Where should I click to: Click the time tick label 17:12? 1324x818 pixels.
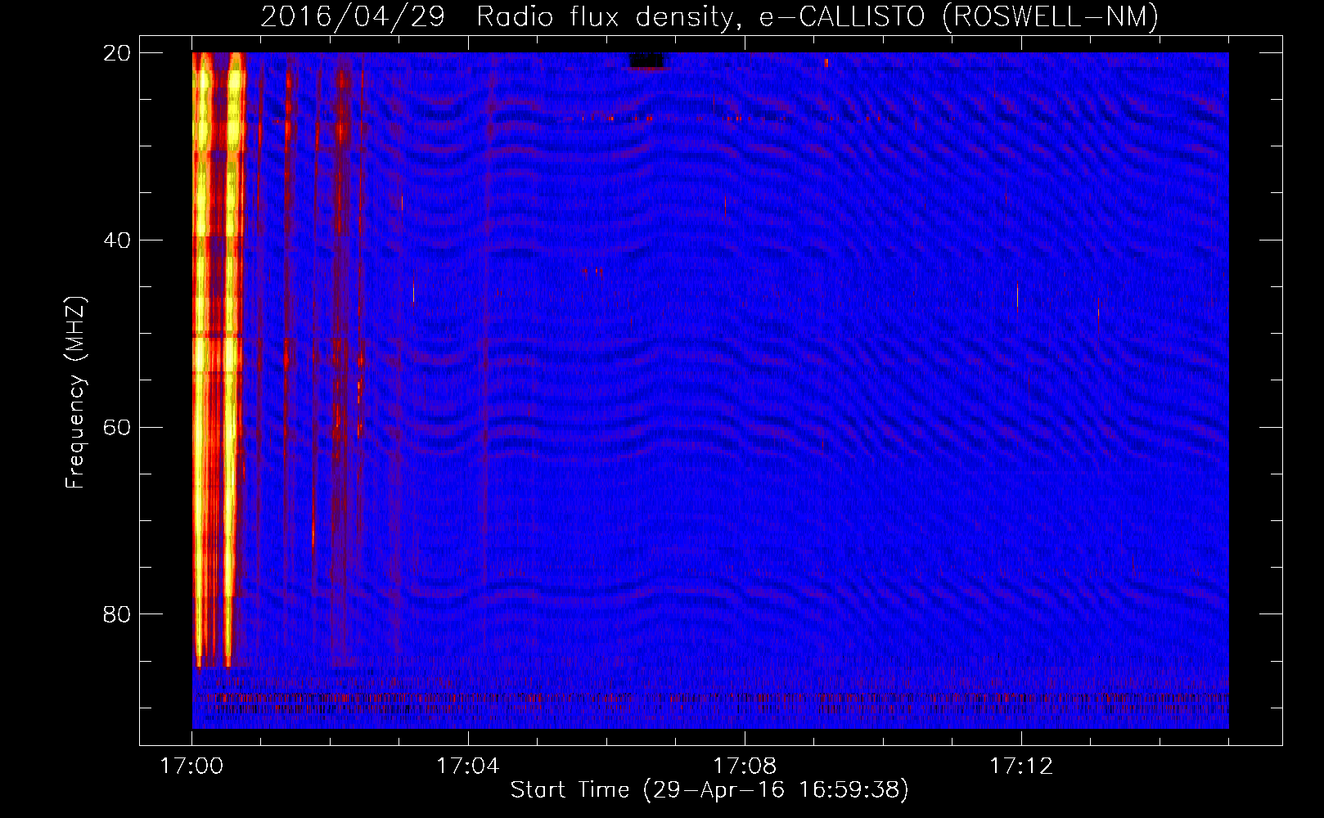click(1020, 766)
